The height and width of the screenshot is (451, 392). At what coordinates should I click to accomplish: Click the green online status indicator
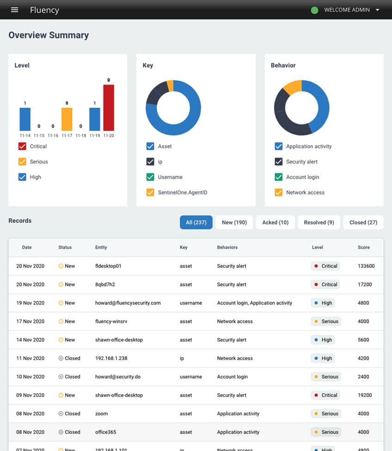coord(314,10)
